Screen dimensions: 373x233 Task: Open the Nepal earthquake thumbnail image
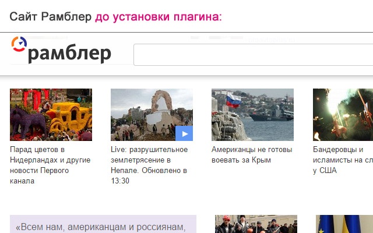click(152, 115)
